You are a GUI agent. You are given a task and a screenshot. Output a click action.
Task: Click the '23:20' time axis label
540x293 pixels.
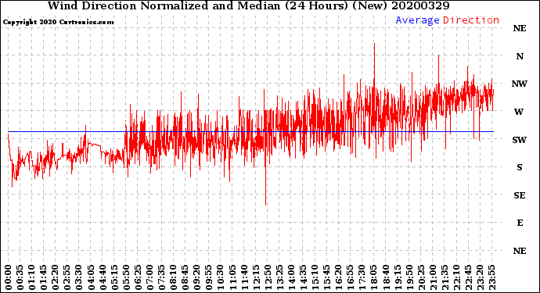480,277
